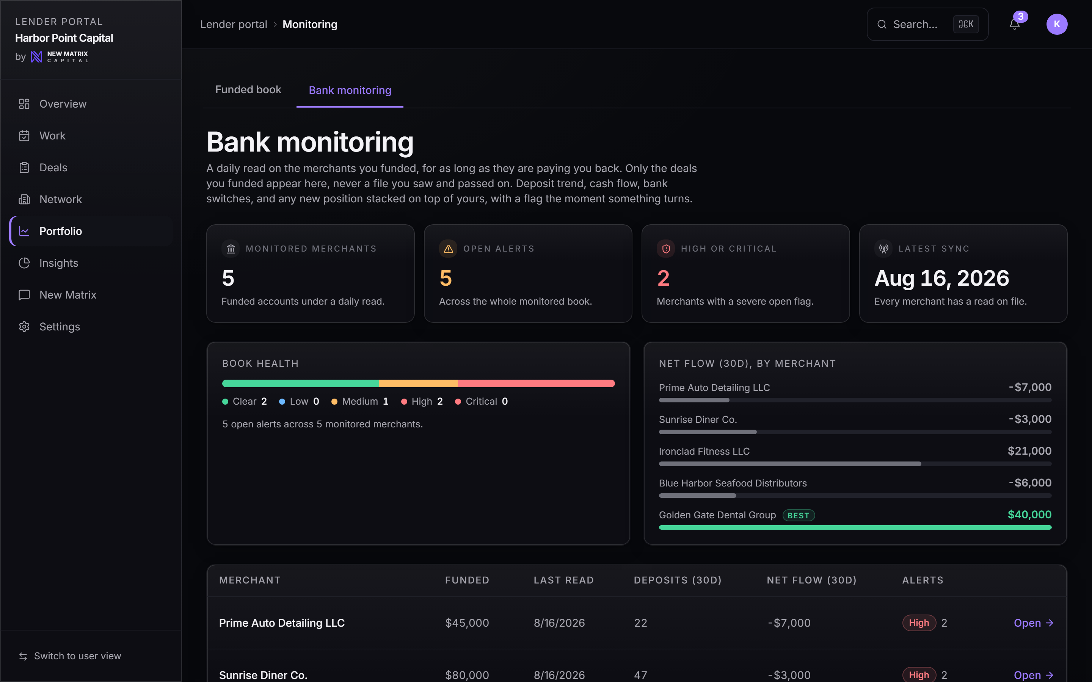Click the NET FLOW (30D) column header
The height and width of the screenshot is (682, 1092).
point(811,580)
